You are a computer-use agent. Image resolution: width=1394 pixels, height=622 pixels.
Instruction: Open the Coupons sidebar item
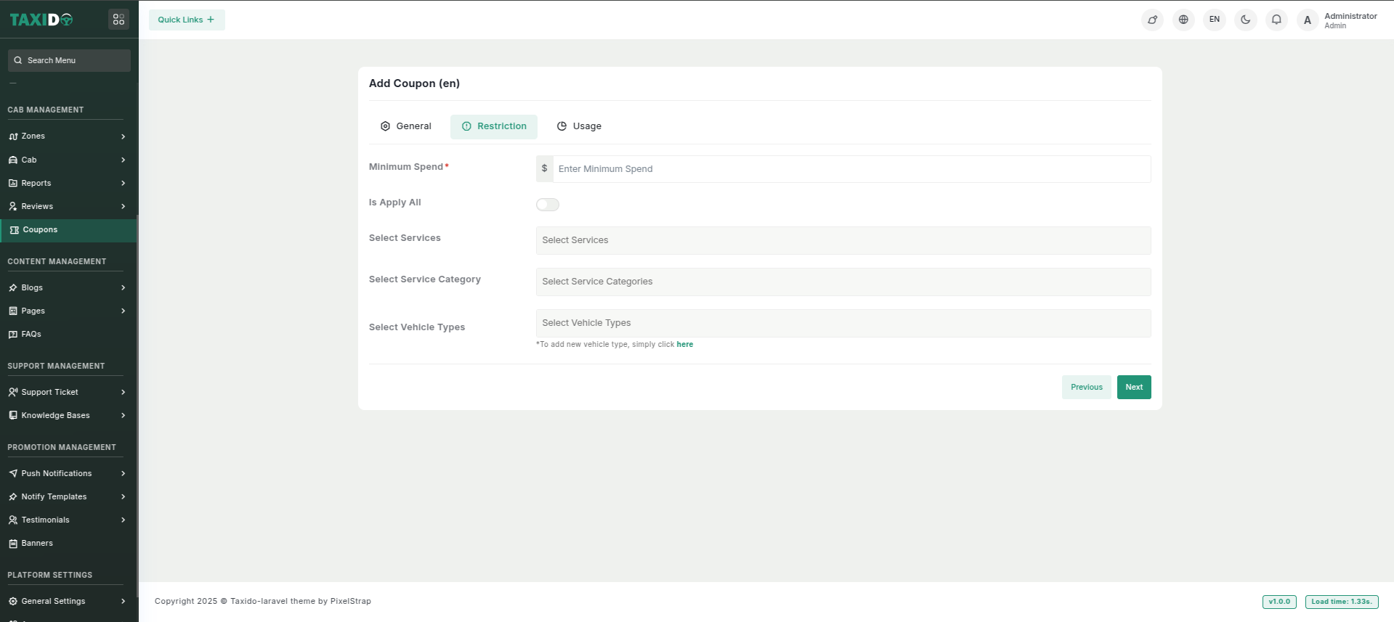click(40, 230)
